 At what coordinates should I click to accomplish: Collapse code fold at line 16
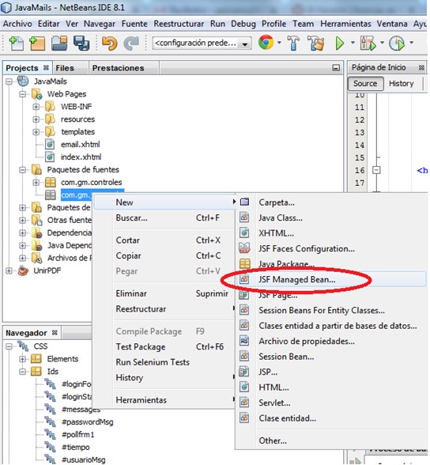(376, 170)
